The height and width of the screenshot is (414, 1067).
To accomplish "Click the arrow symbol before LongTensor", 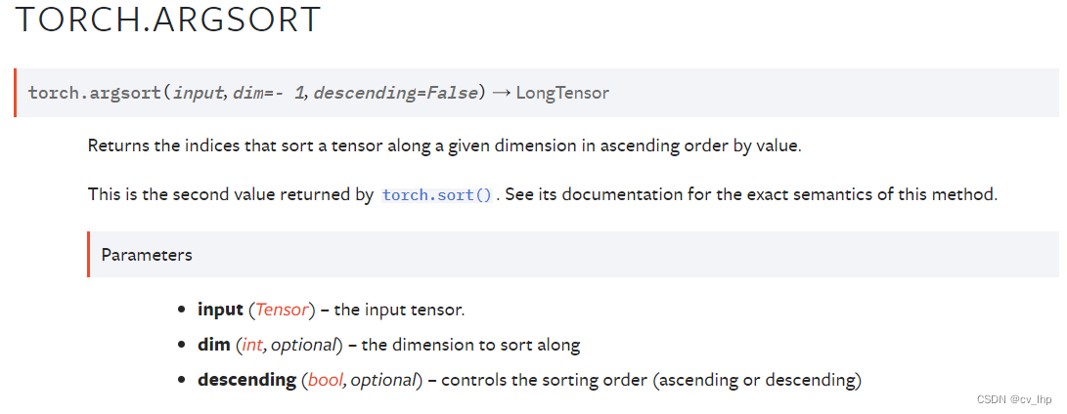I will point(501,93).
